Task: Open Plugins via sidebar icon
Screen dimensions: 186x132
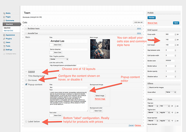Action: [x=4, y=39]
